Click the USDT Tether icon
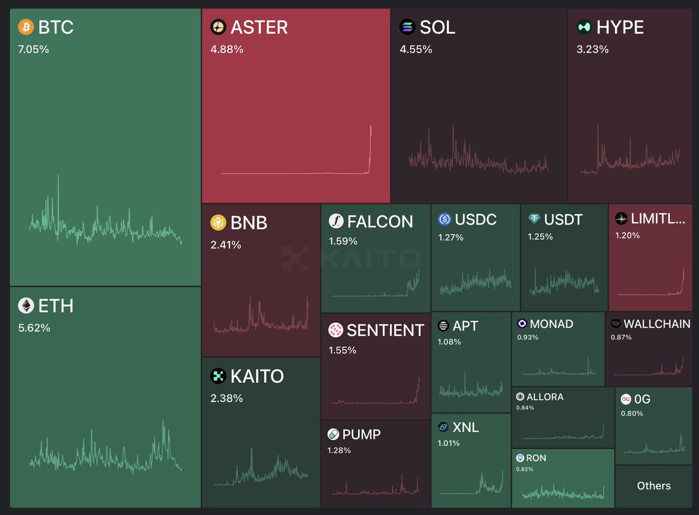699x515 pixels. pyautogui.click(x=534, y=219)
